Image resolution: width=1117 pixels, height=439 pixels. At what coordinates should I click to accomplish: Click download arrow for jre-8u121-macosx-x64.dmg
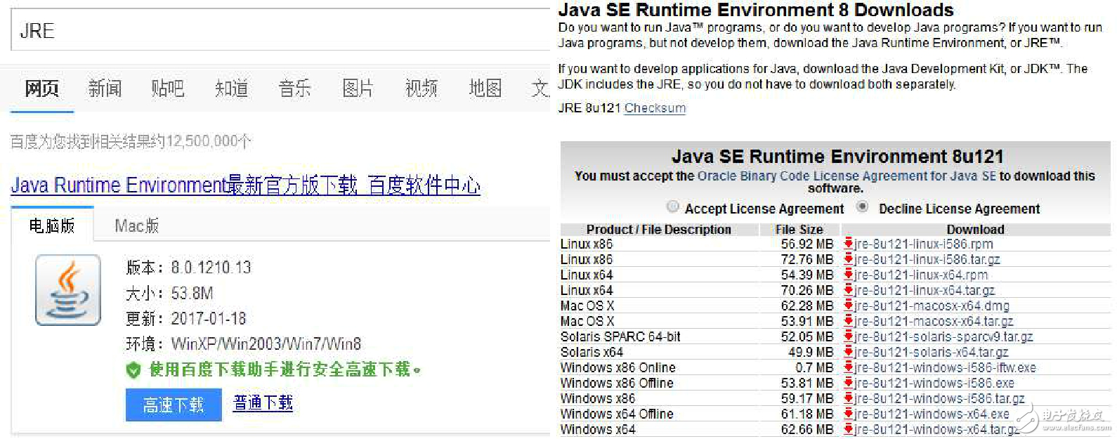click(x=849, y=306)
